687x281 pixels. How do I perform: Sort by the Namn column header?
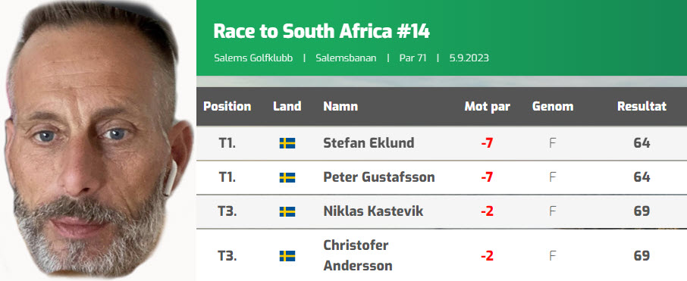pyautogui.click(x=340, y=106)
